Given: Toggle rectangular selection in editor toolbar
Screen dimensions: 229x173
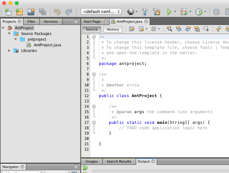Looking at the screenshot, I should (x=206, y=29).
